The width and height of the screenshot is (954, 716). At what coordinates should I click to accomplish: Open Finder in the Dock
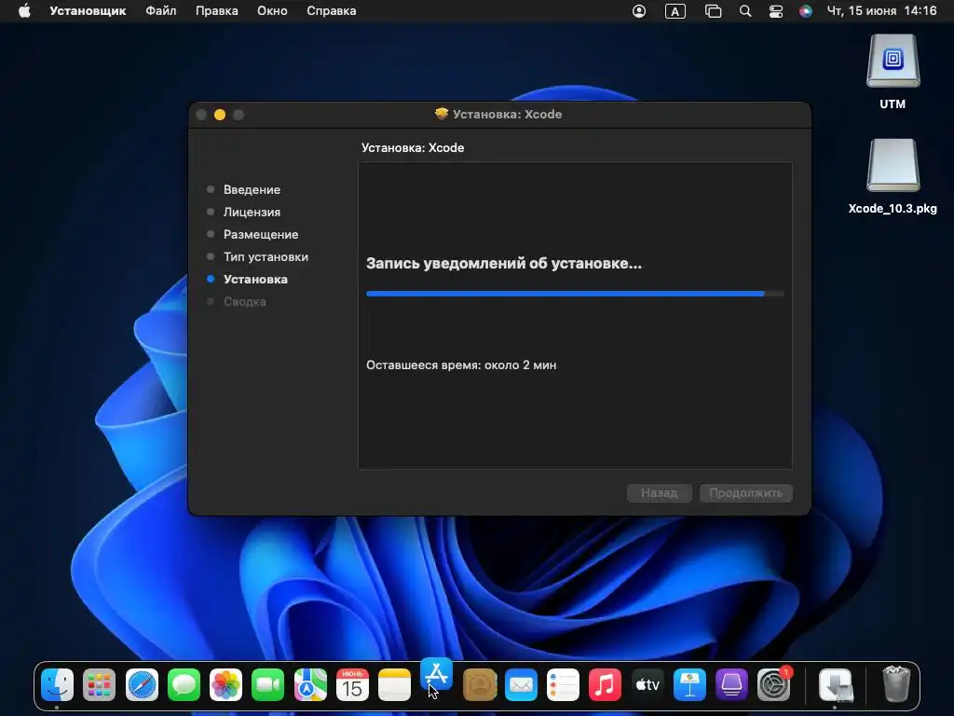coord(57,685)
